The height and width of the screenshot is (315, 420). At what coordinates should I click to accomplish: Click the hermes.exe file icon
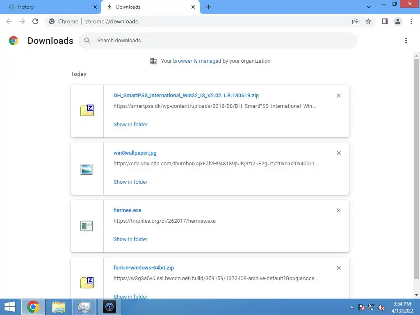(87, 226)
